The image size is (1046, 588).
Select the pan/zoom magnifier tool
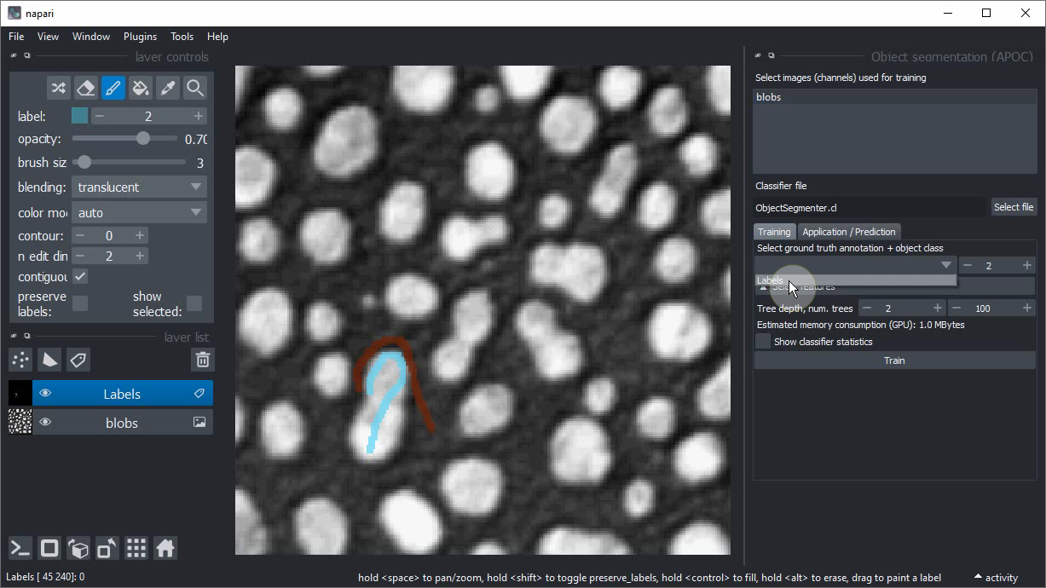(x=195, y=88)
